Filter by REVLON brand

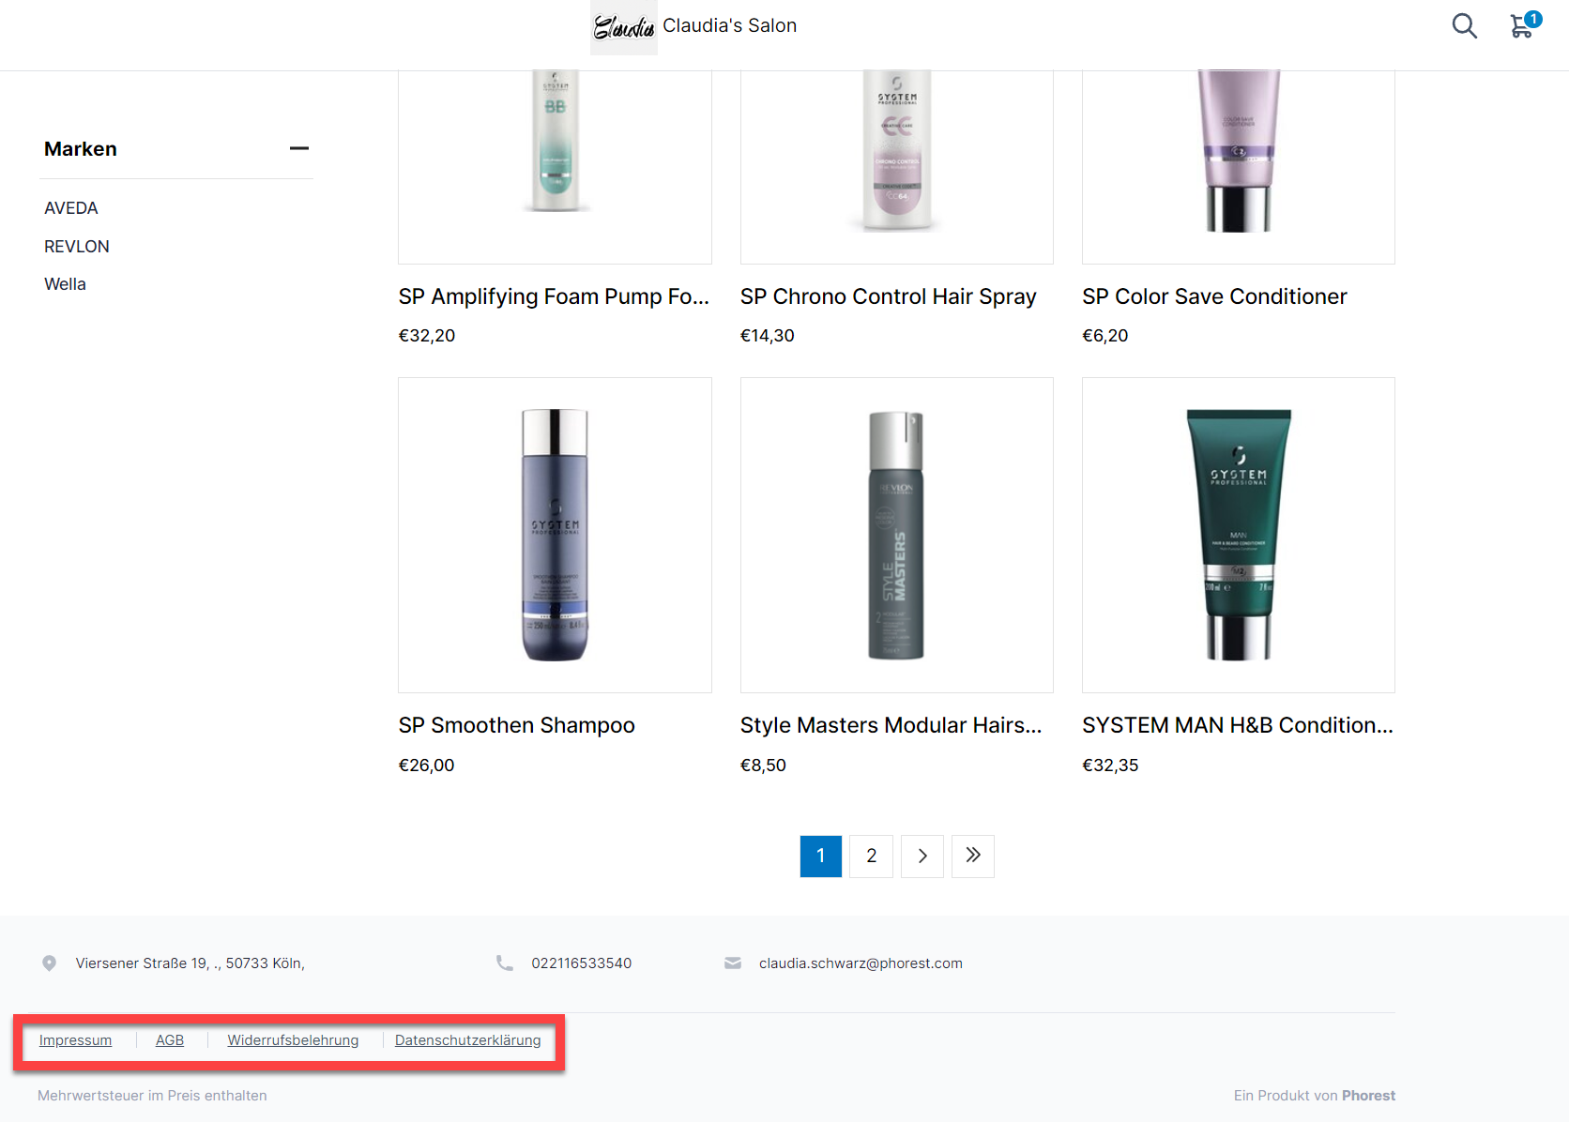(x=77, y=247)
